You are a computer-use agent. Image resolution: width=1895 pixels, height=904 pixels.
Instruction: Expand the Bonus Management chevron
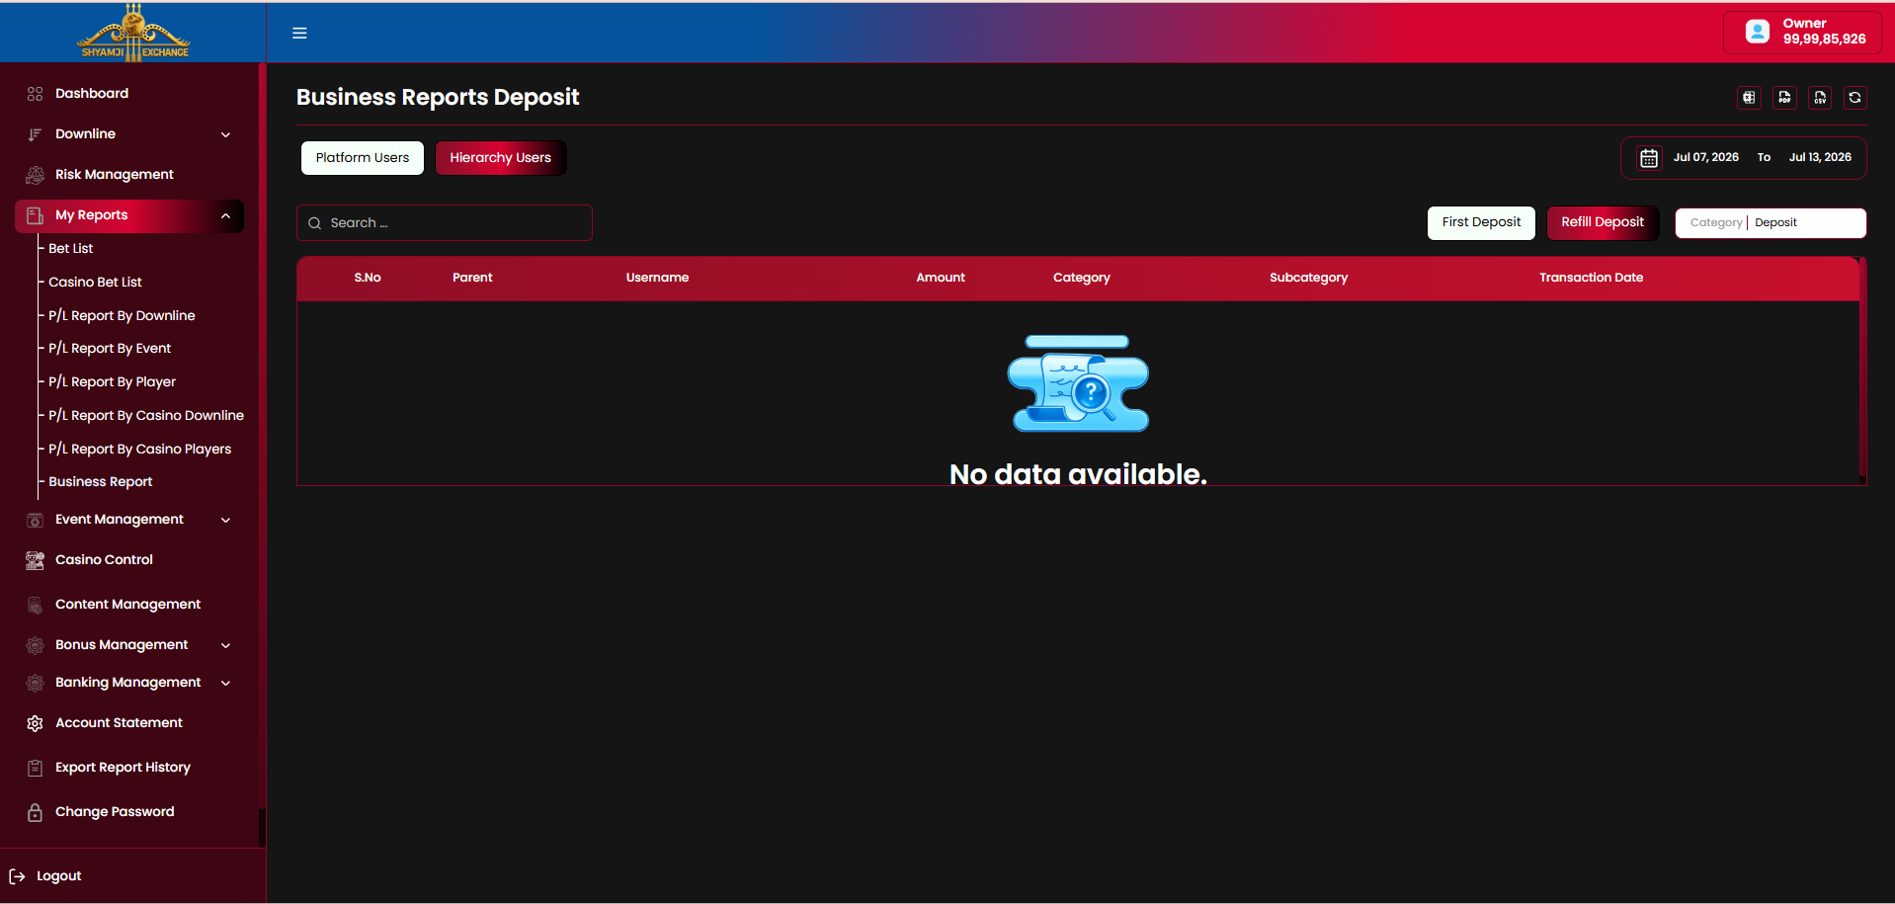point(225,645)
